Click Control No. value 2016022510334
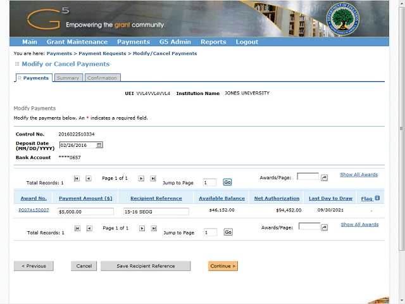 point(77,134)
